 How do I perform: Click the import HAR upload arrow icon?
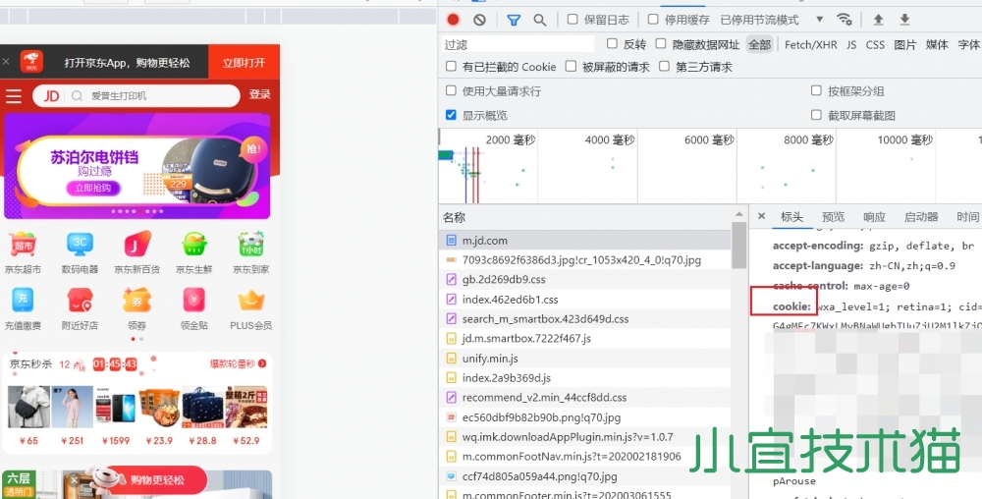[x=878, y=20]
